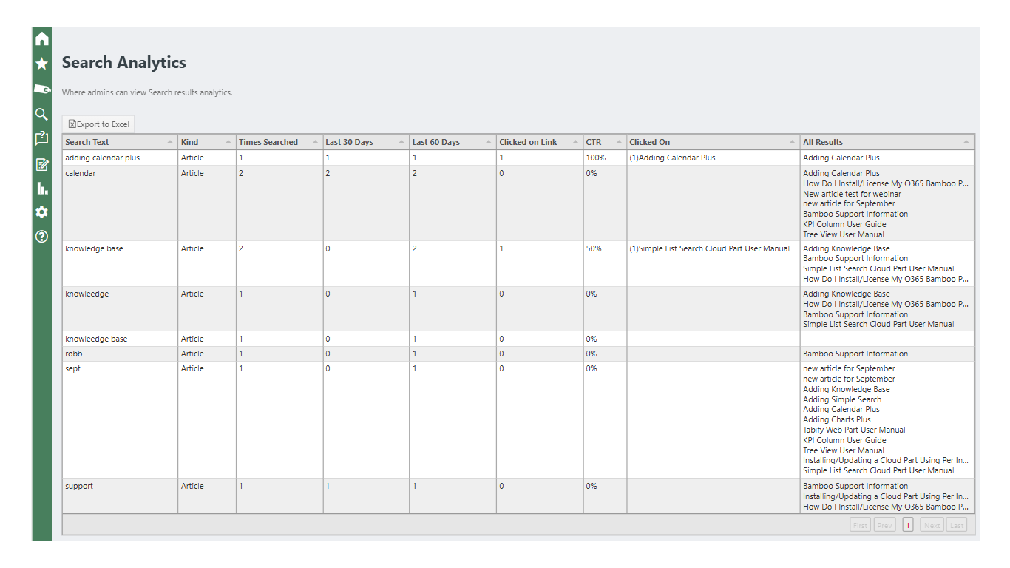The width and height of the screenshot is (1010, 568).
Task: Open the bar chart analytics icon
Action: point(41,189)
